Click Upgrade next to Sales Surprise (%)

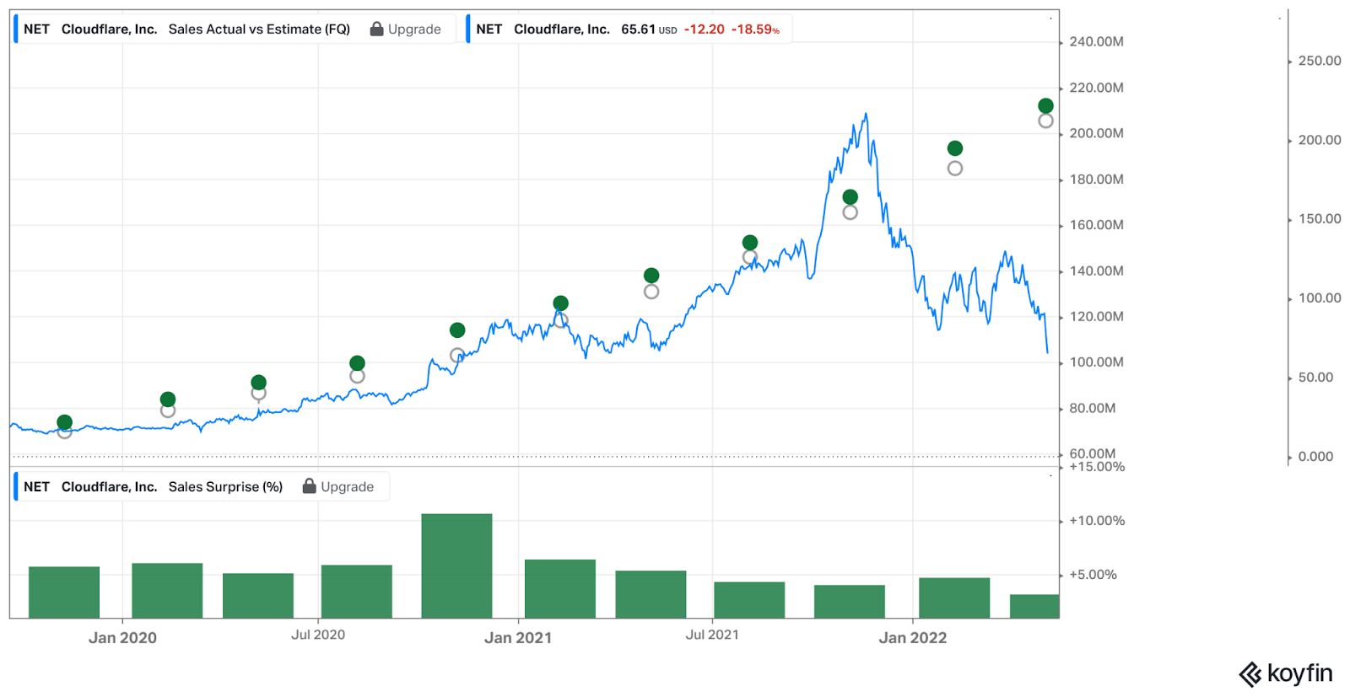[348, 486]
